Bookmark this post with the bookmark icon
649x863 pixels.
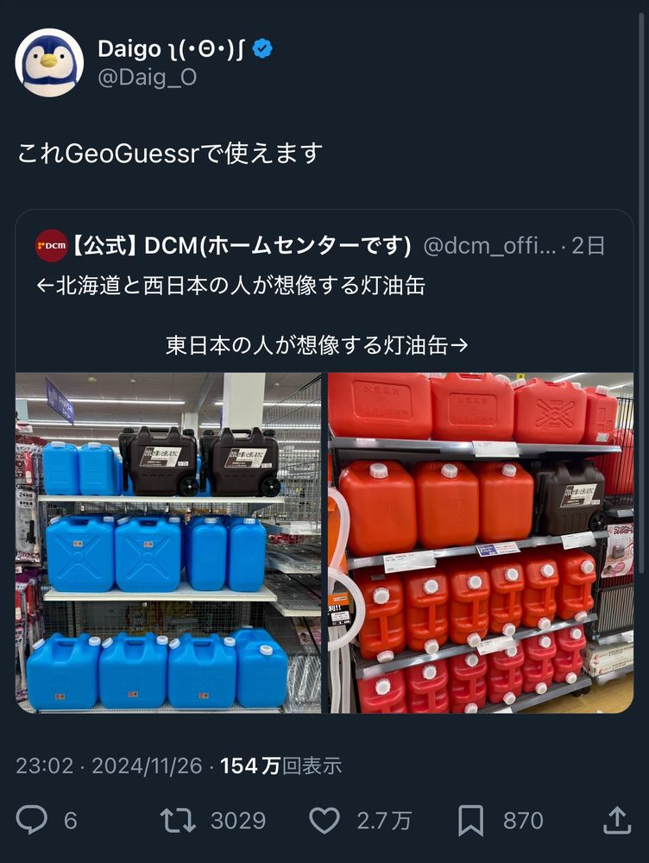click(471, 821)
